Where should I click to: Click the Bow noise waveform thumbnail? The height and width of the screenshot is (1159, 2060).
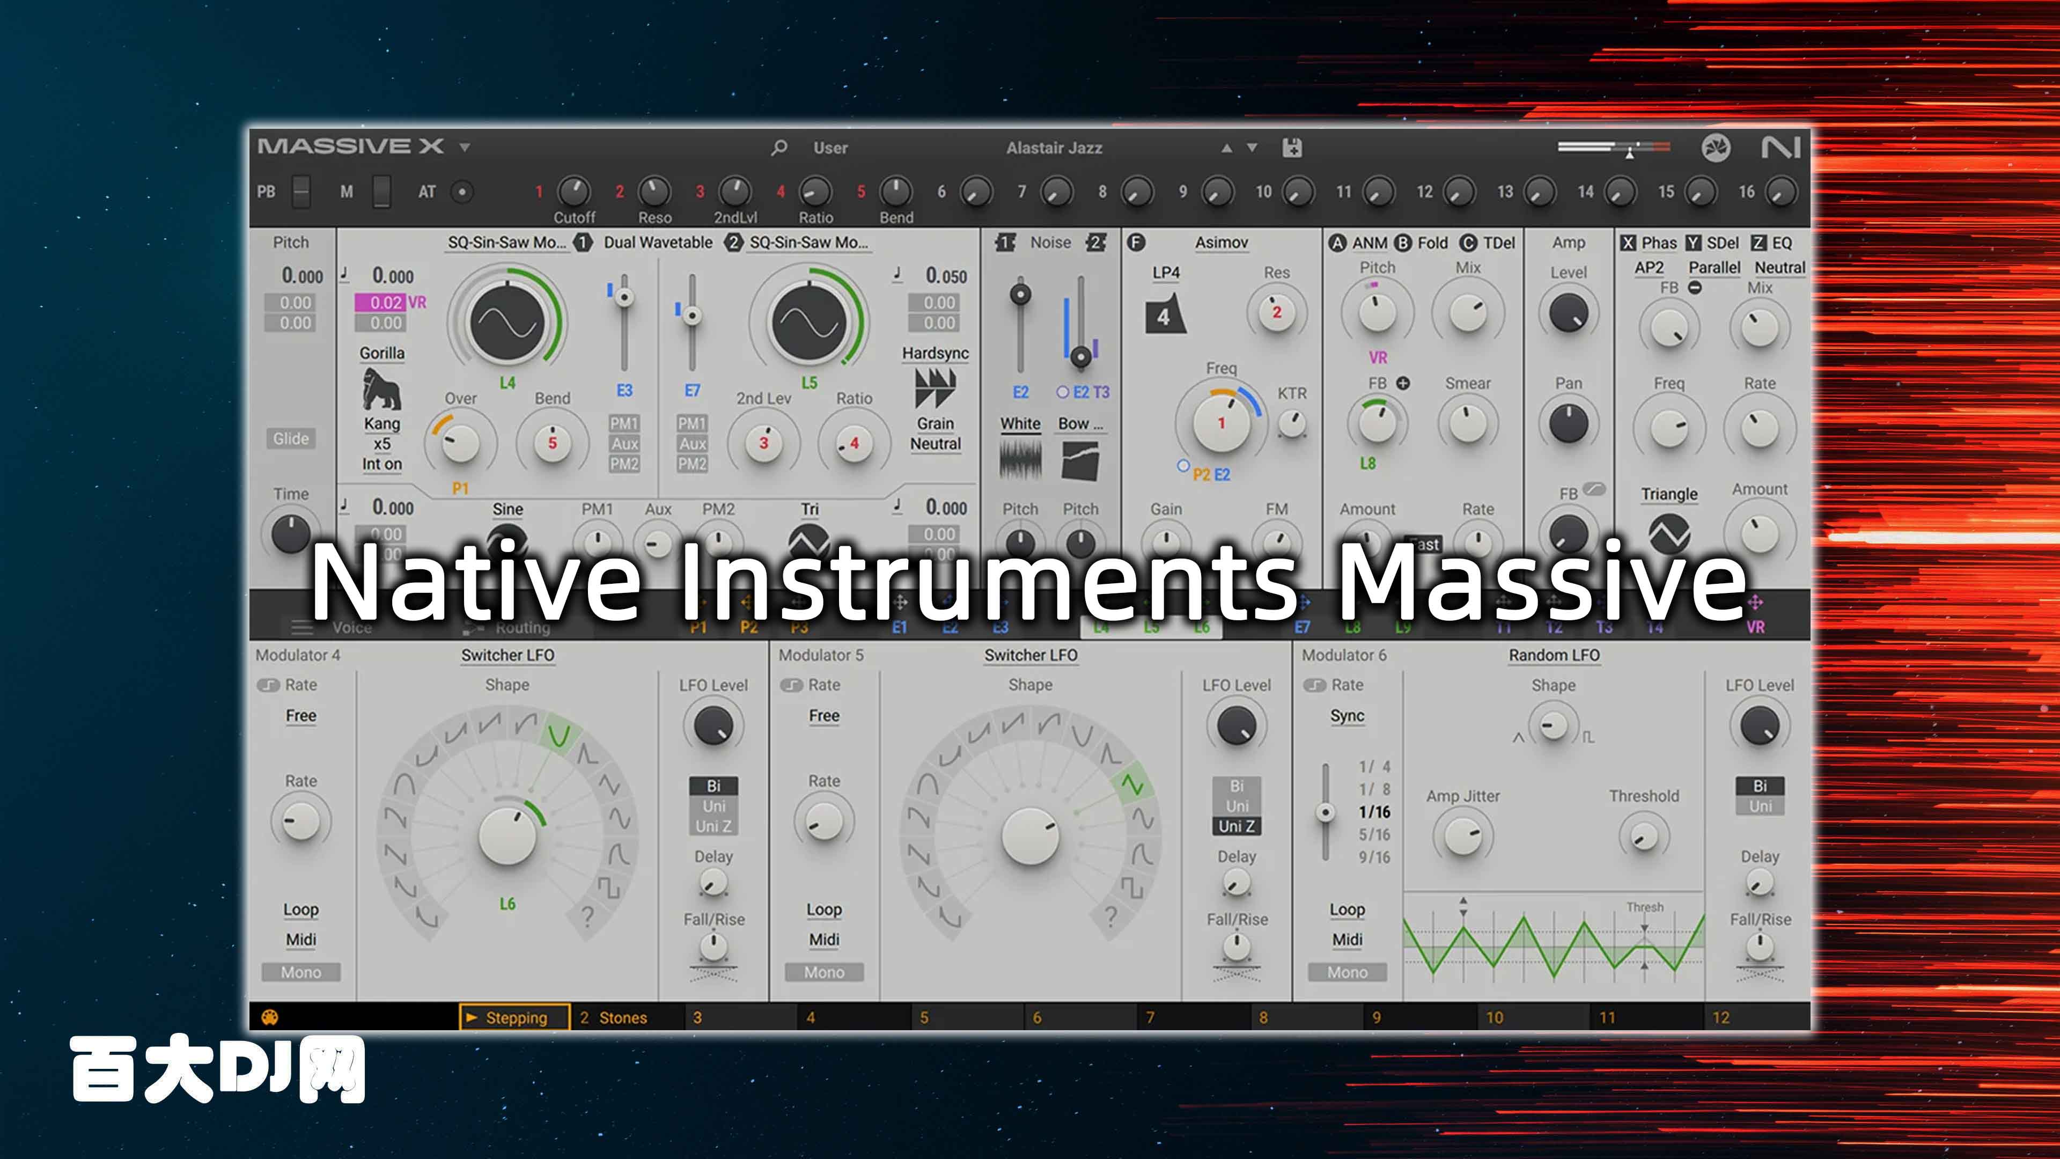pyautogui.click(x=1079, y=461)
